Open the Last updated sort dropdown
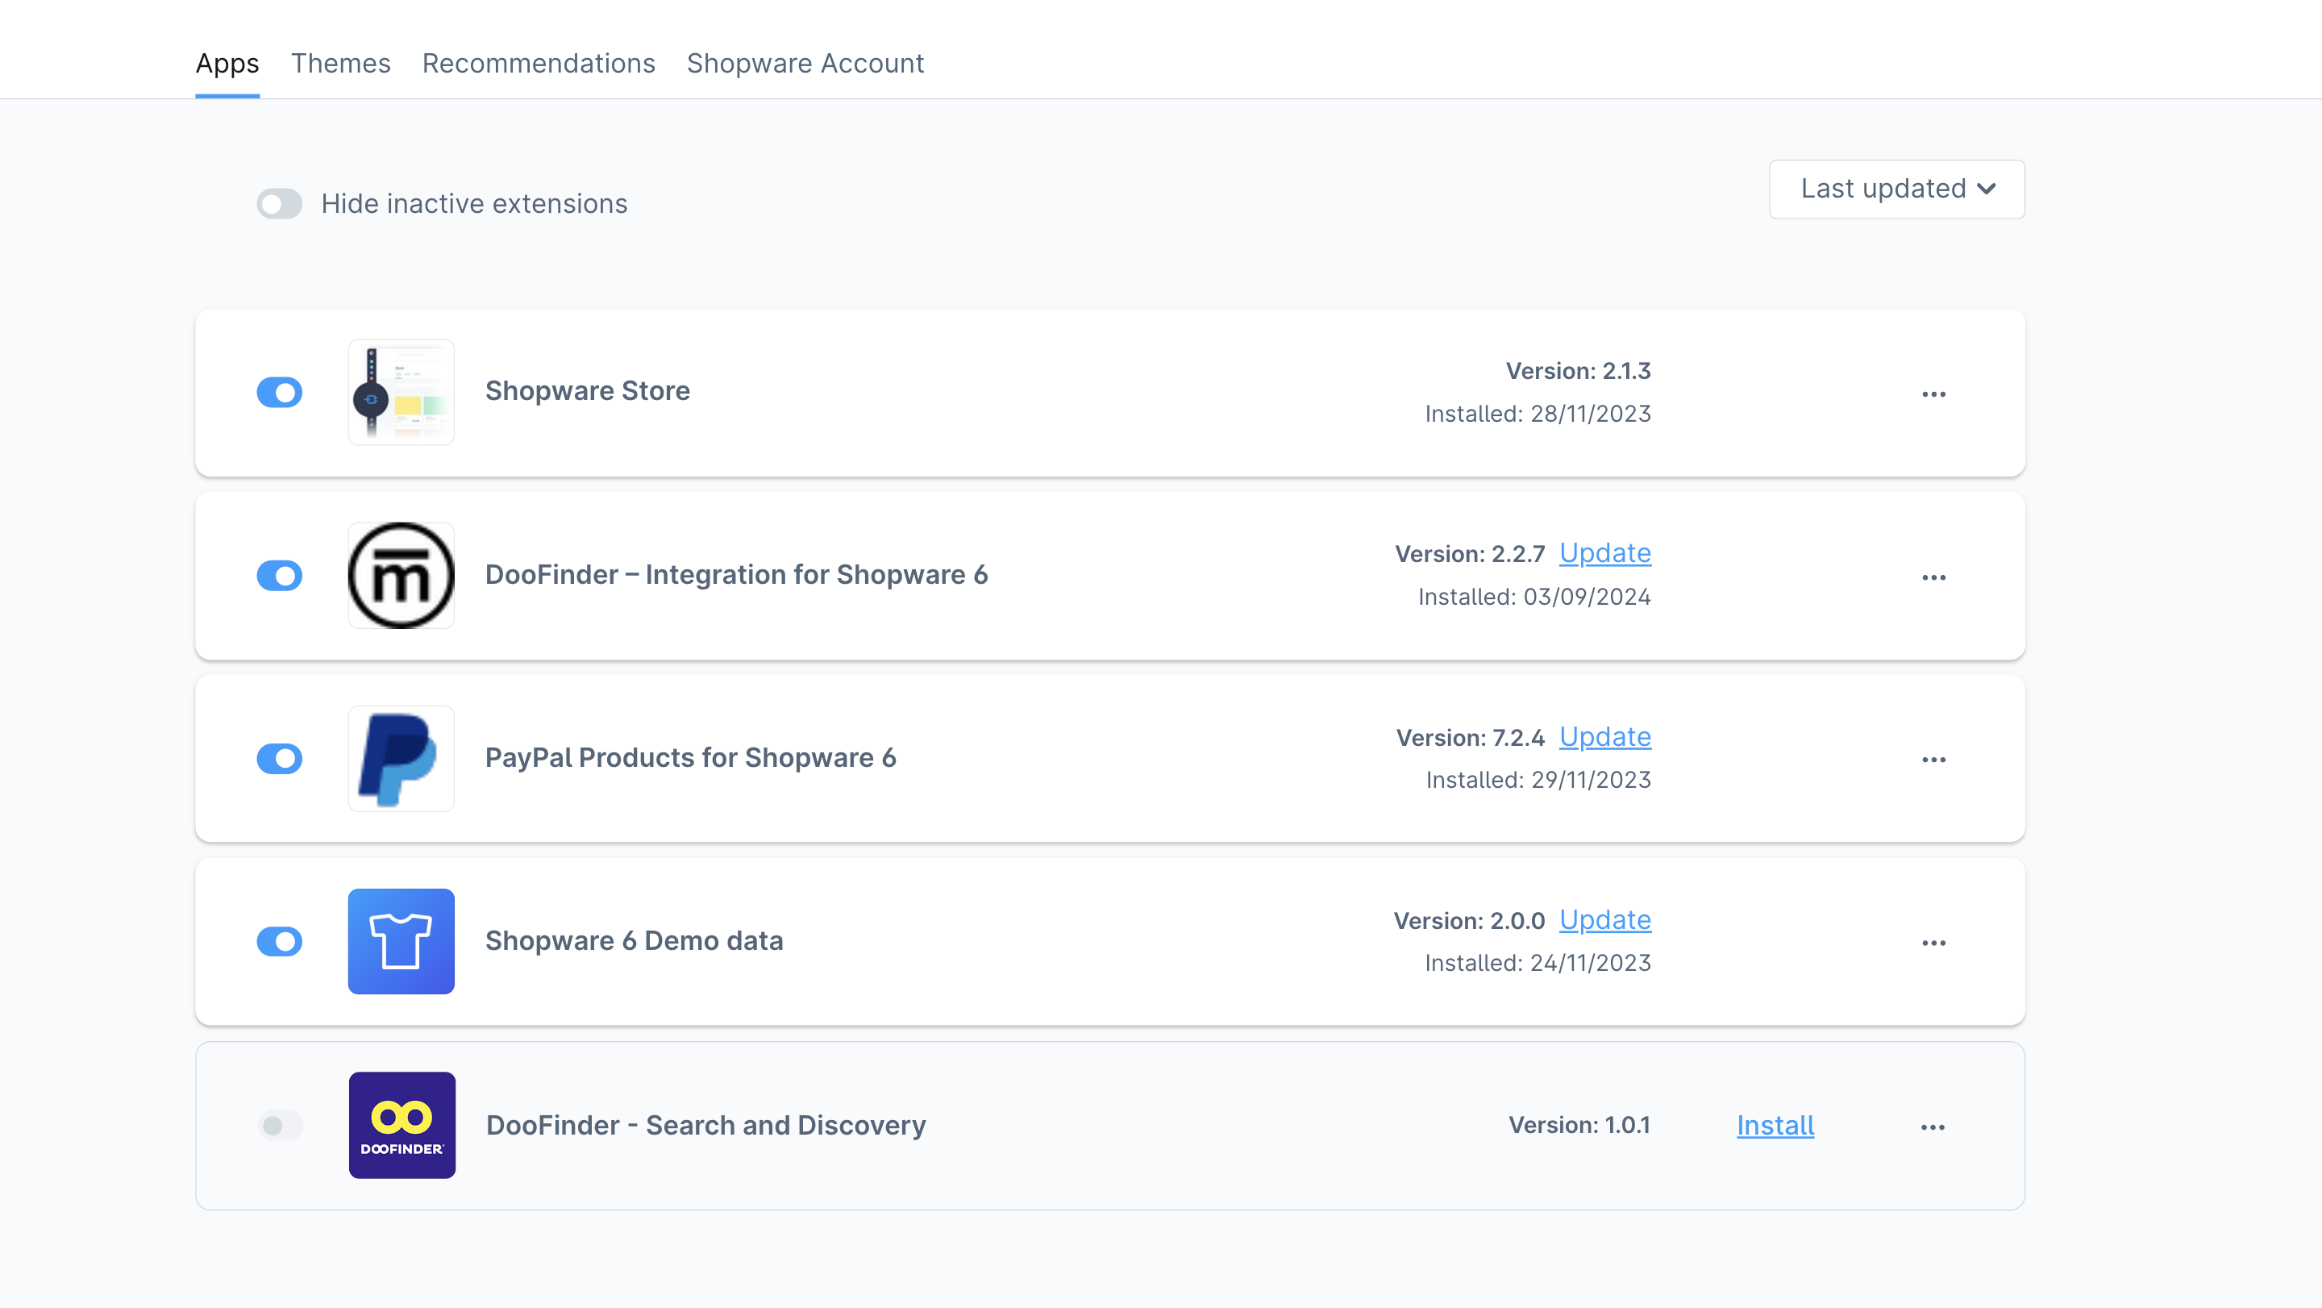 tap(1896, 190)
